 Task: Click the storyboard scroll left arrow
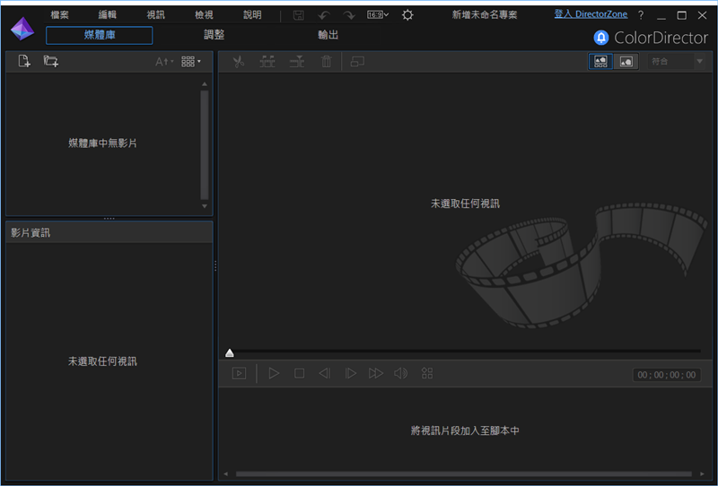(x=225, y=474)
